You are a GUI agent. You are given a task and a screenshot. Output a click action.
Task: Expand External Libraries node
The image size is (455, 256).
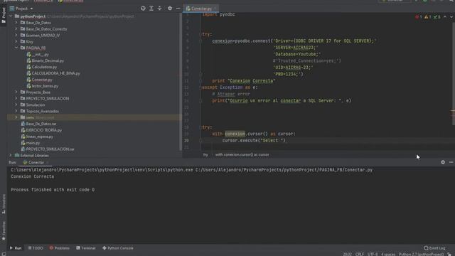click(x=11, y=155)
